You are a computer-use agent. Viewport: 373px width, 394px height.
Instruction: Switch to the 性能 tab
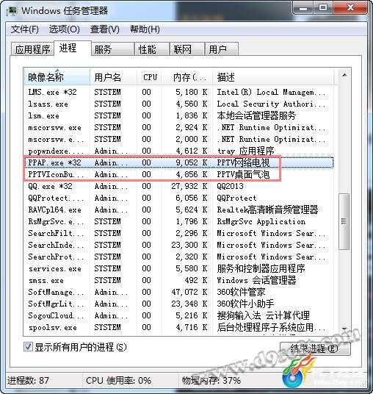[x=151, y=49]
